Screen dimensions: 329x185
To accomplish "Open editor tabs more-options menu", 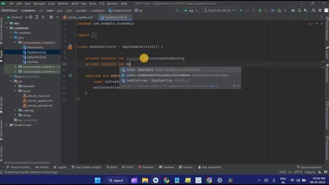I will click(322, 17).
